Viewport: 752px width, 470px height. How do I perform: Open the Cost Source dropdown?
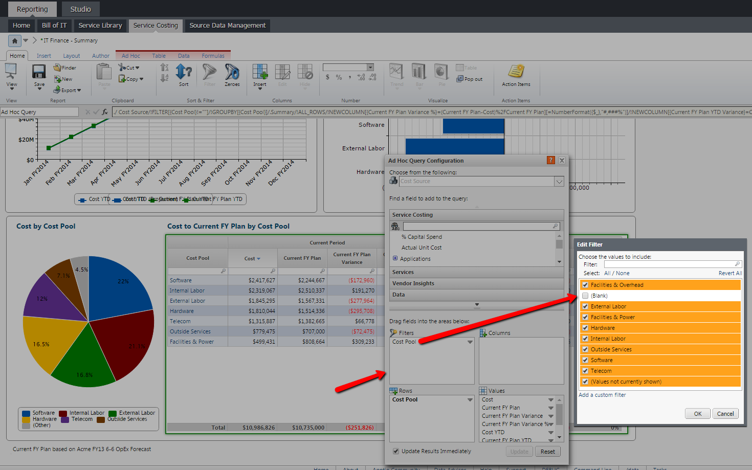(559, 182)
